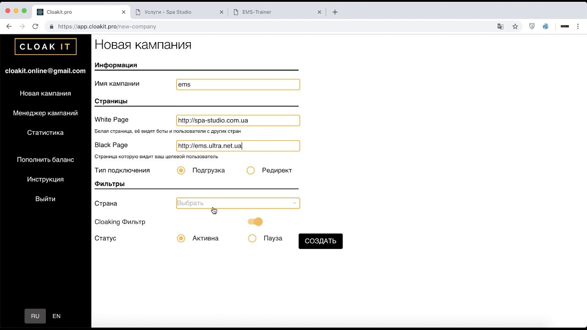Open the Chrome three-dot menu
This screenshot has height=330, width=587.
(x=579, y=27)
